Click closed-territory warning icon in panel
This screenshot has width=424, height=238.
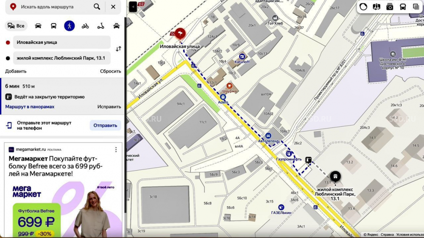tap(8, 97)
